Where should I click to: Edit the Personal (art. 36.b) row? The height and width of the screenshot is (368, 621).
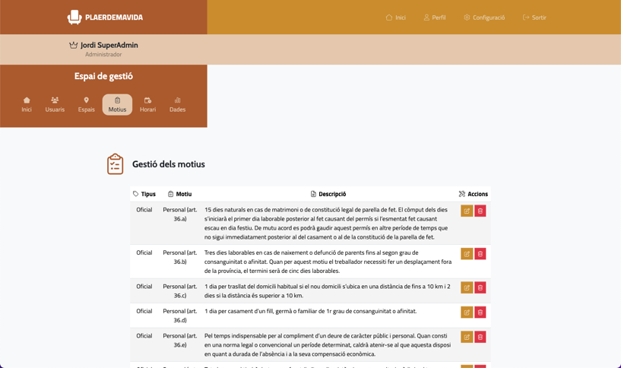(x=467, y=254)
